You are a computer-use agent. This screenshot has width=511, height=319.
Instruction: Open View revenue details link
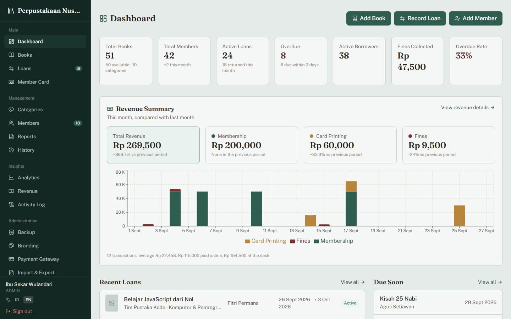468,107
